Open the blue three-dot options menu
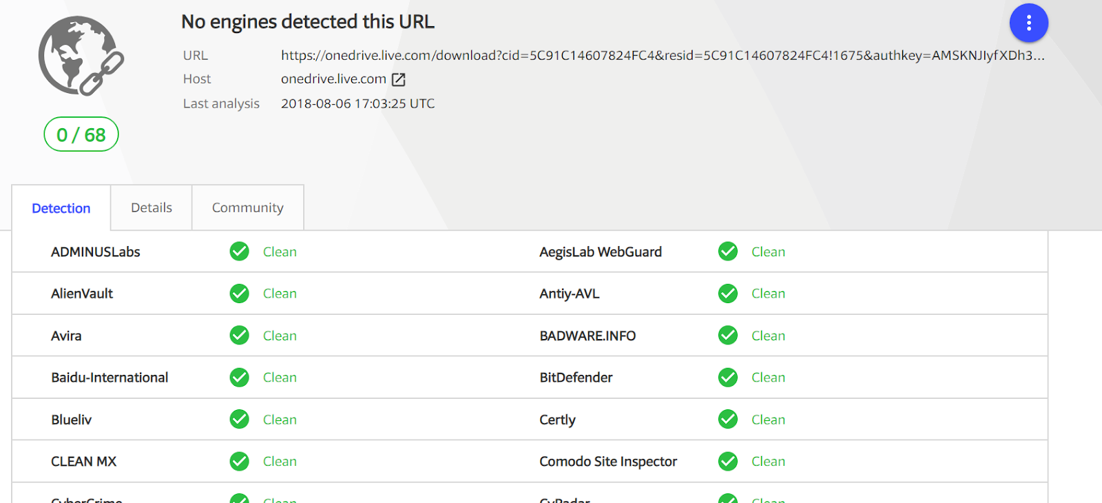This screenshot has width=1102, height=503. 1028,23
